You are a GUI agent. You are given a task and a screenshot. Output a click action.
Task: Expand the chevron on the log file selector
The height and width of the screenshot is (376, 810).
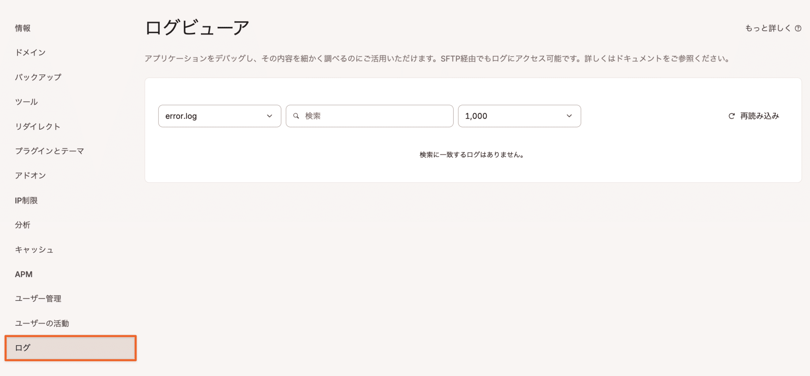[270, 116]
